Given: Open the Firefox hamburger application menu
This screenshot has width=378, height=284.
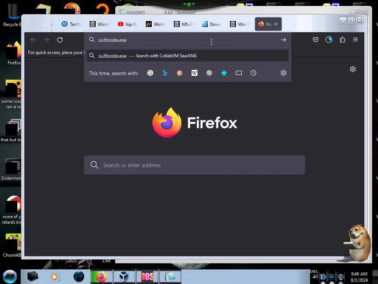Looking at the screenshot, I should [x=355, y=40].
